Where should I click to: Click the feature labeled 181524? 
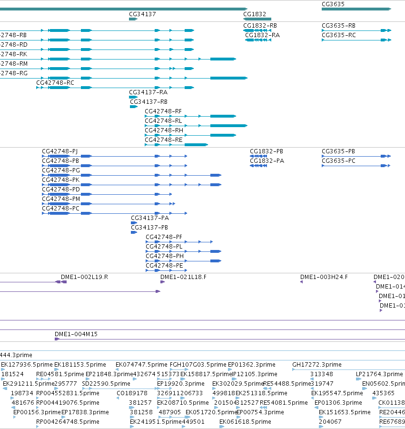tap(12, 374)
